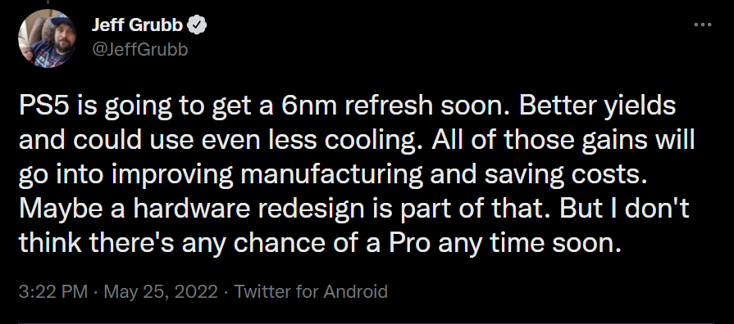Open Jeff Grubb's profile picture
The image size is (734, 324).
47,38
